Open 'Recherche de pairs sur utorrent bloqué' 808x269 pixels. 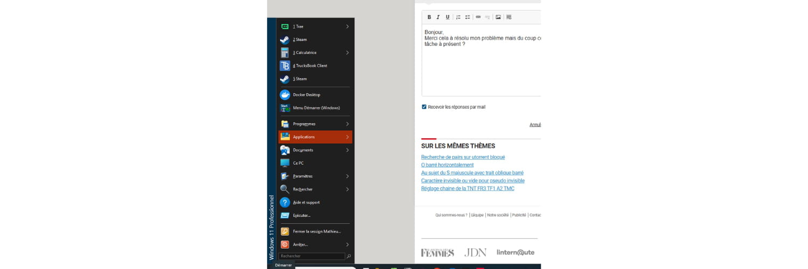pyautogui.click(x=463, y=157)
